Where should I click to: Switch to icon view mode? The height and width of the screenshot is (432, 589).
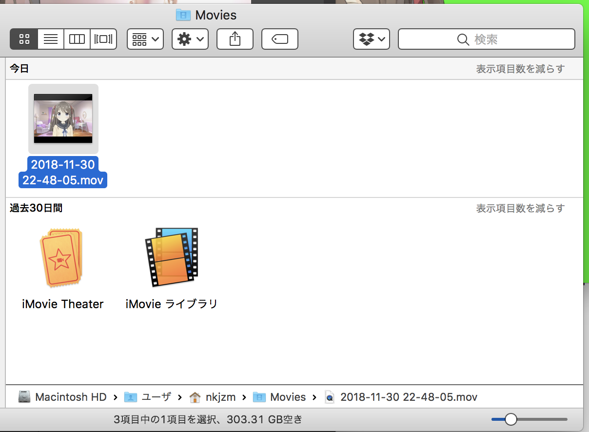pos(24,39)
